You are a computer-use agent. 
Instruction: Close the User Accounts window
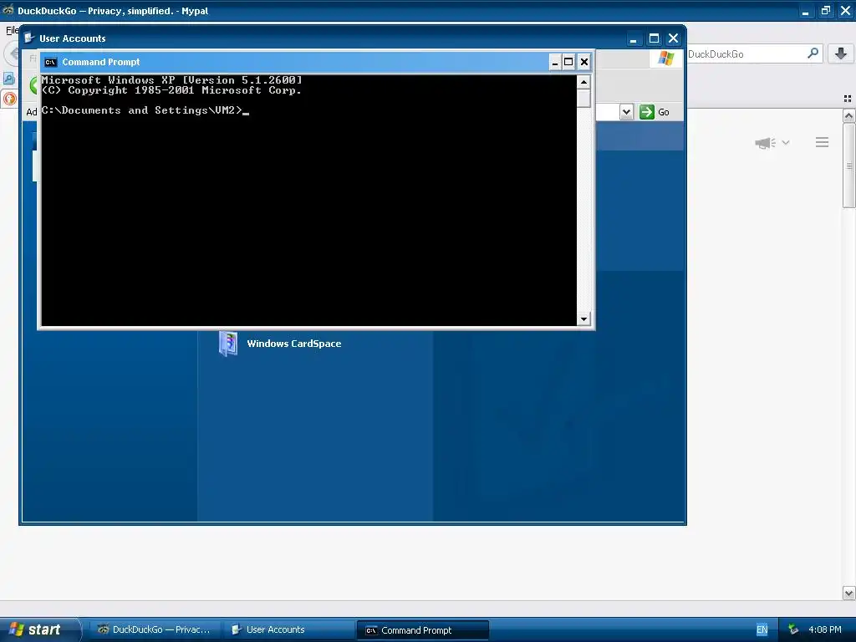673,38
